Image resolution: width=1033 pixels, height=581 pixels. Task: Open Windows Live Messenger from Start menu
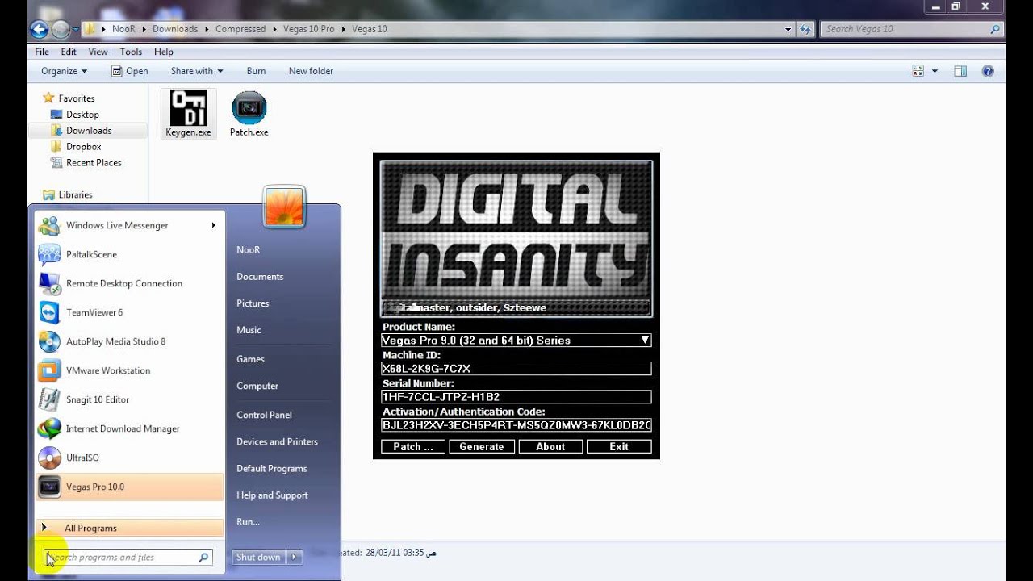tap(128, 225)
